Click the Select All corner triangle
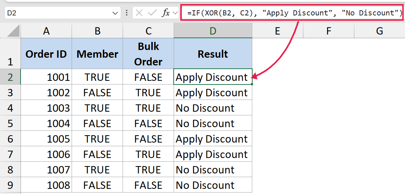Image resolution: width=405 pixels, height=194 pixels. tap(13, 31)
